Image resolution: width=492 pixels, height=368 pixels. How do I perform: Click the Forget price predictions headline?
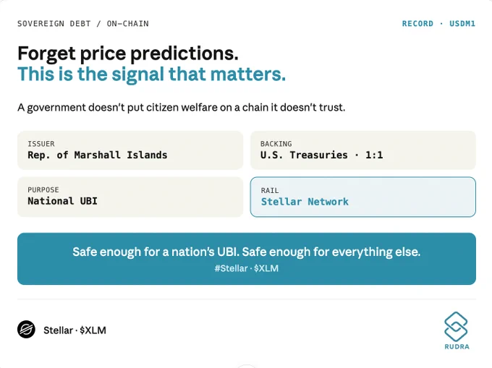pyautogui.click(x=128, y=54)
